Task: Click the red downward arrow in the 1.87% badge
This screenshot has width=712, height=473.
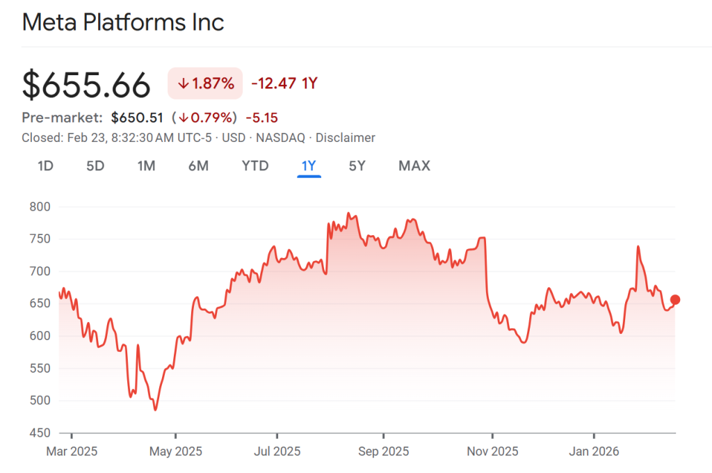Action: [183, 83]
